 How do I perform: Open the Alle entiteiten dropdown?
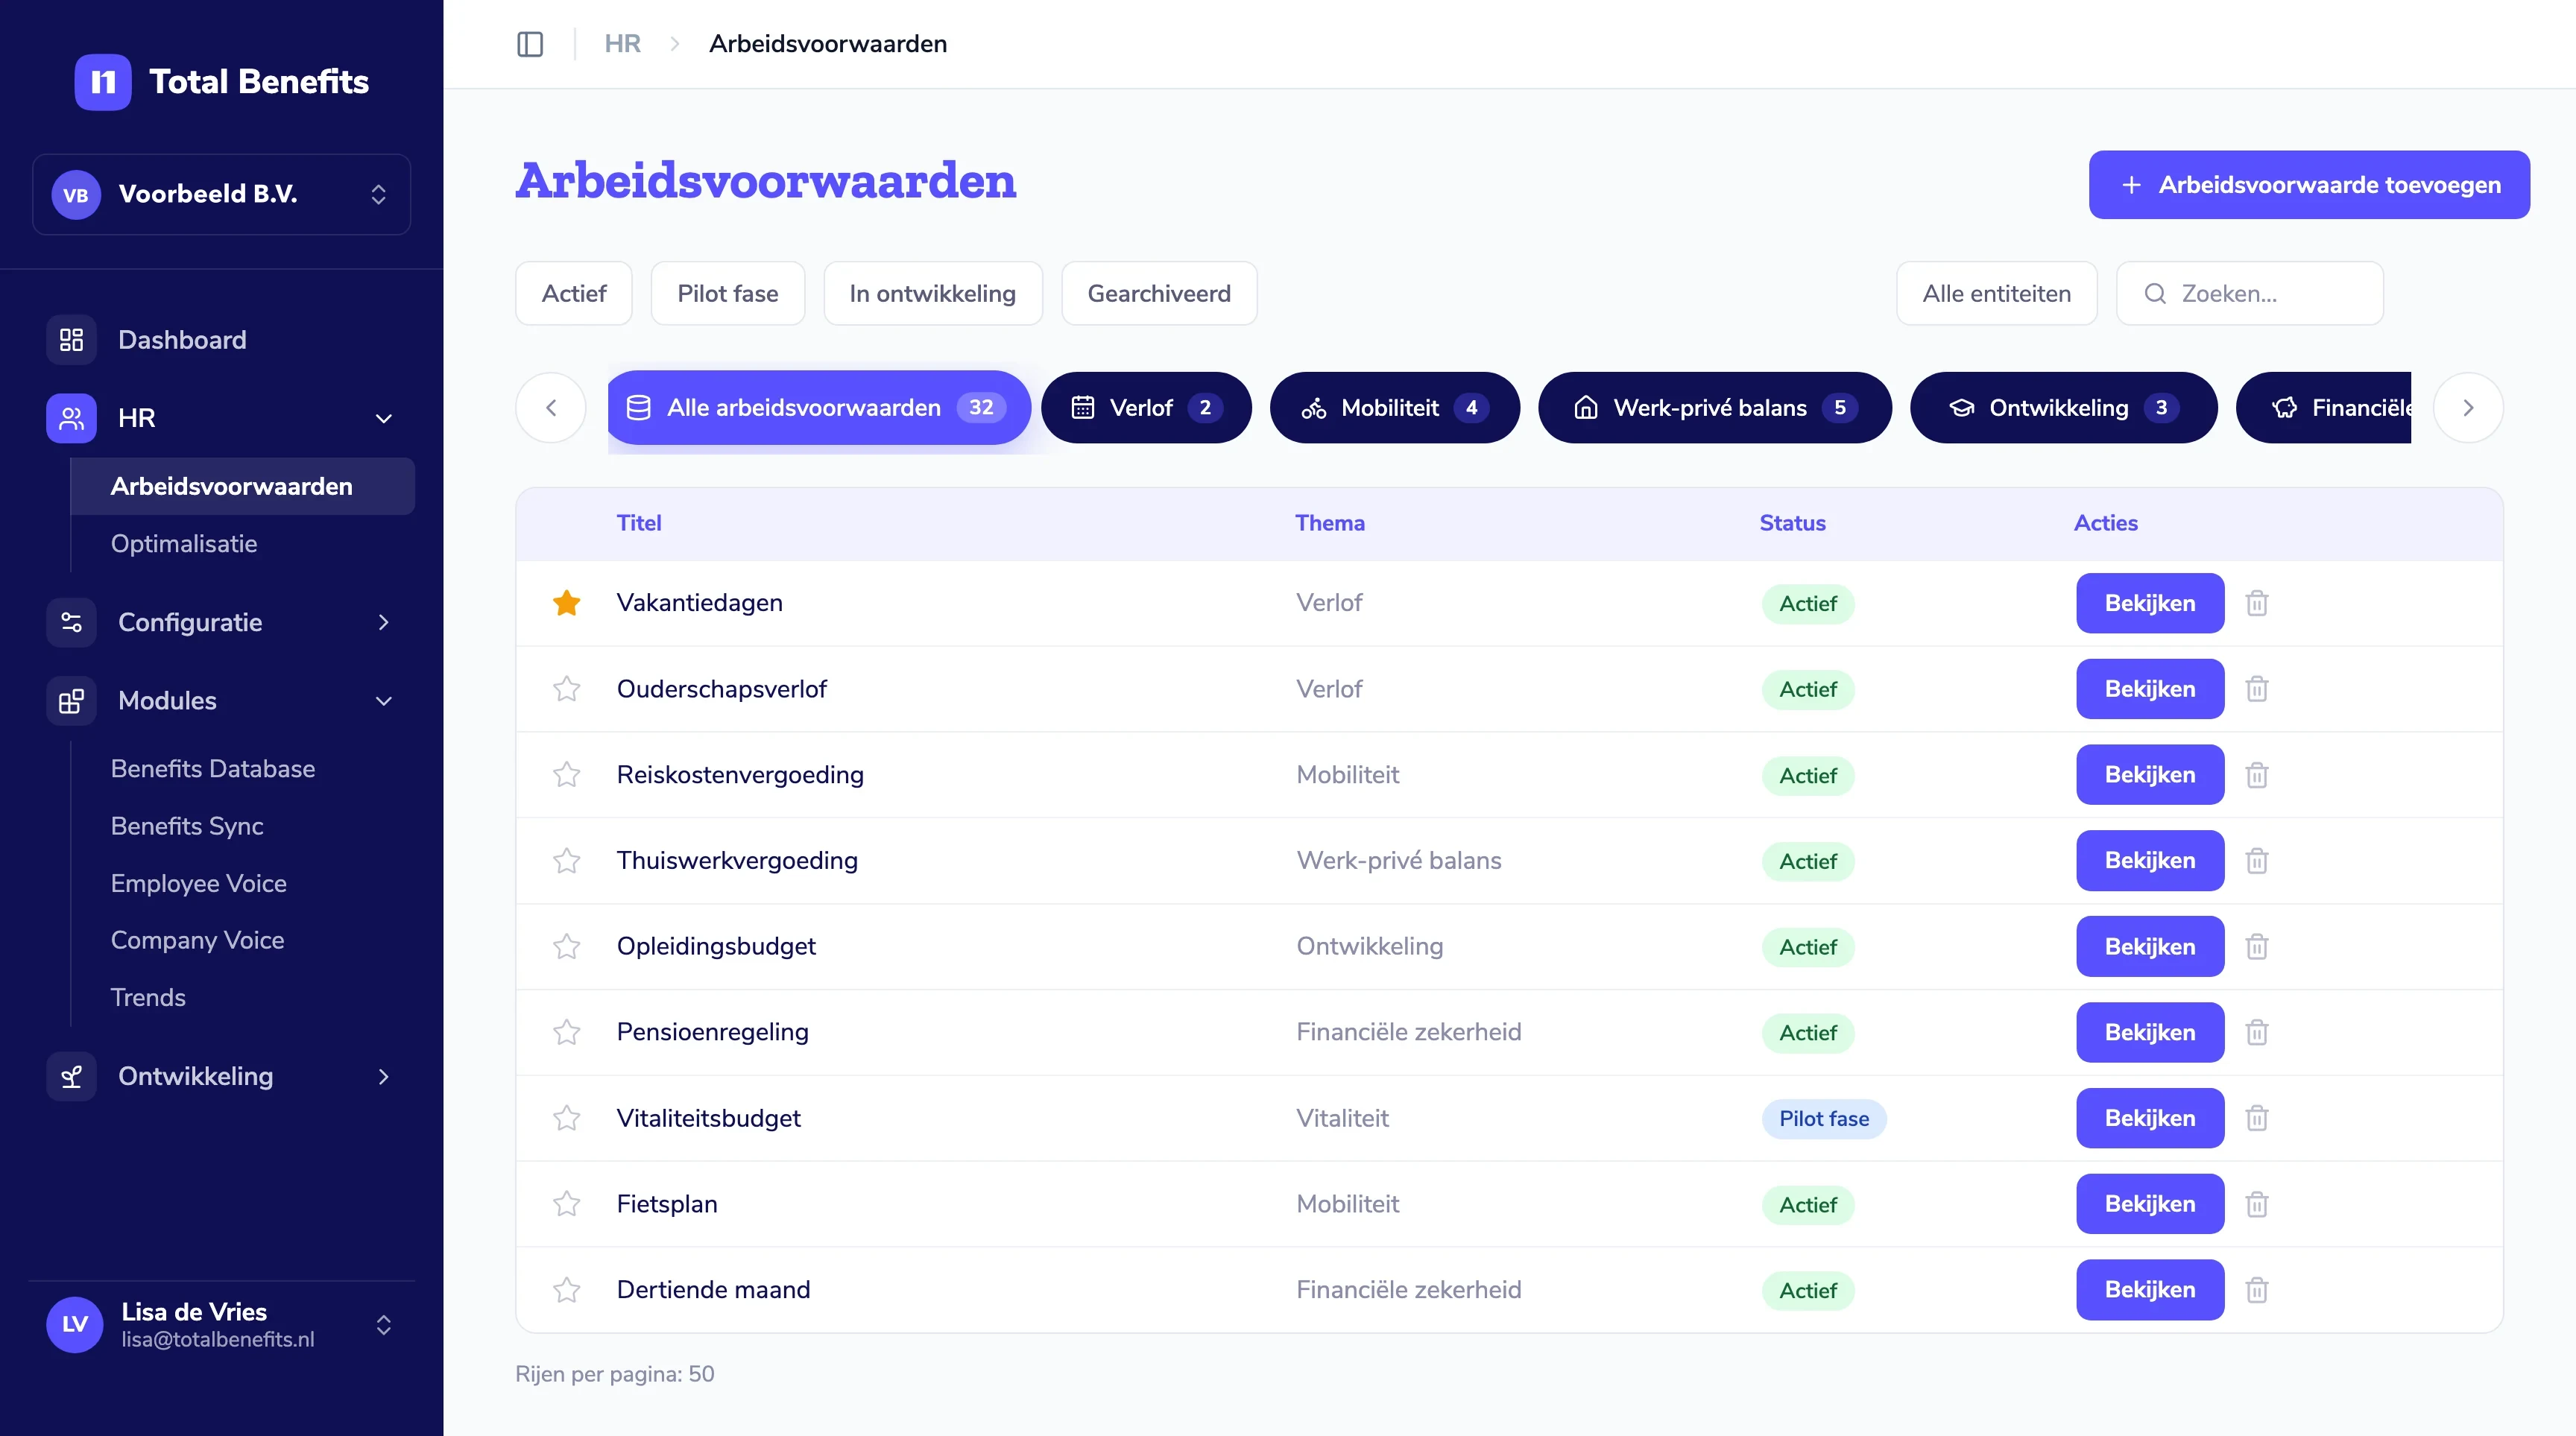point(1996,294)
